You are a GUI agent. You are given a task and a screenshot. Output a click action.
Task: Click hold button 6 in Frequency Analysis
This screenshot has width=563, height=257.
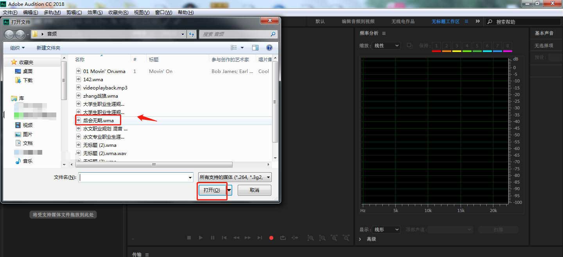(487, 46)
